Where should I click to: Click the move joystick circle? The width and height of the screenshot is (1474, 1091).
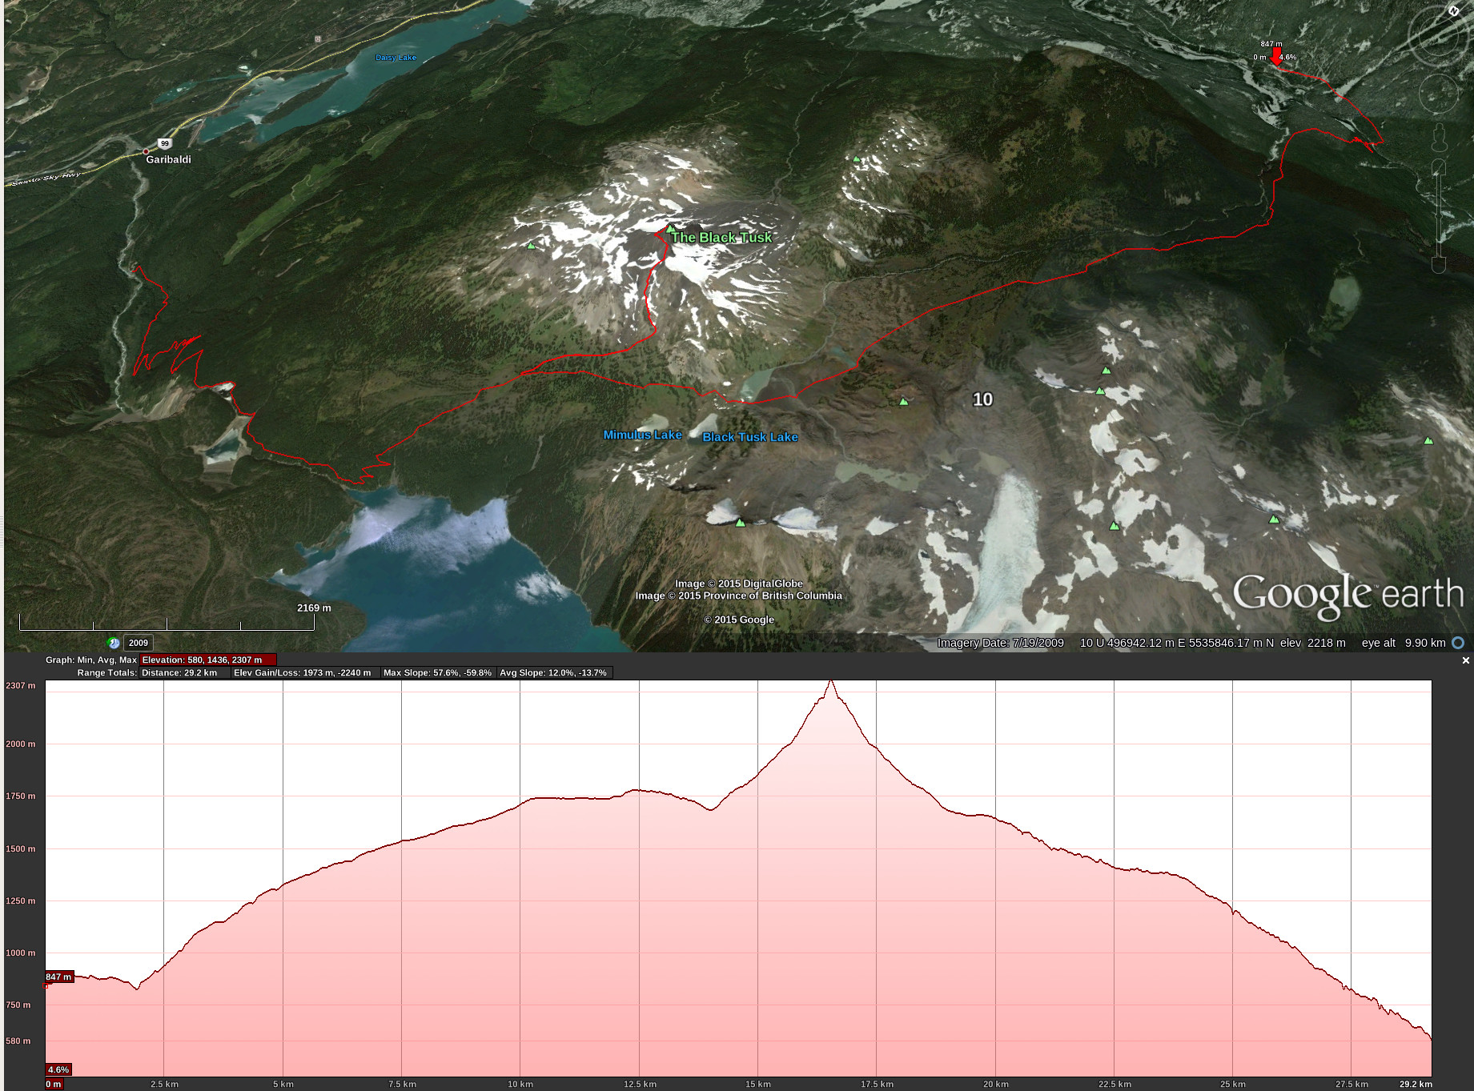click(x=1439, y=94)
